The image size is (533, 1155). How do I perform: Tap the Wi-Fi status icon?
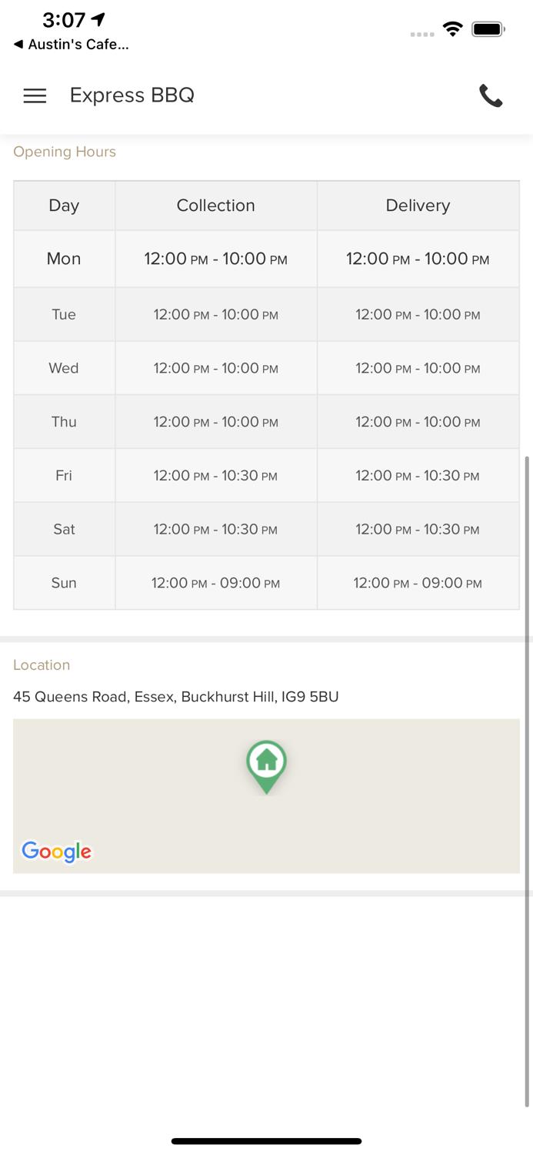coord(453,30)
